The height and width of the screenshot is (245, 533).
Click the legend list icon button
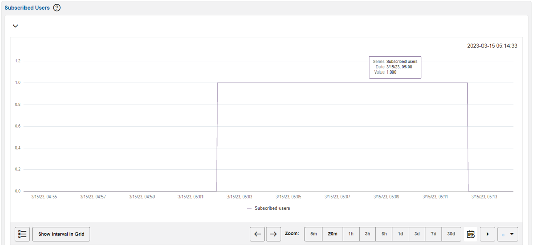22,234
